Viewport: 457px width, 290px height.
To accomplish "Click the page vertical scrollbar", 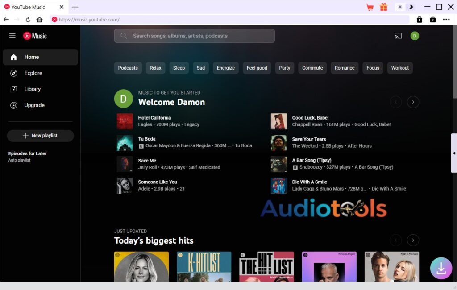I will click(454, 62).
